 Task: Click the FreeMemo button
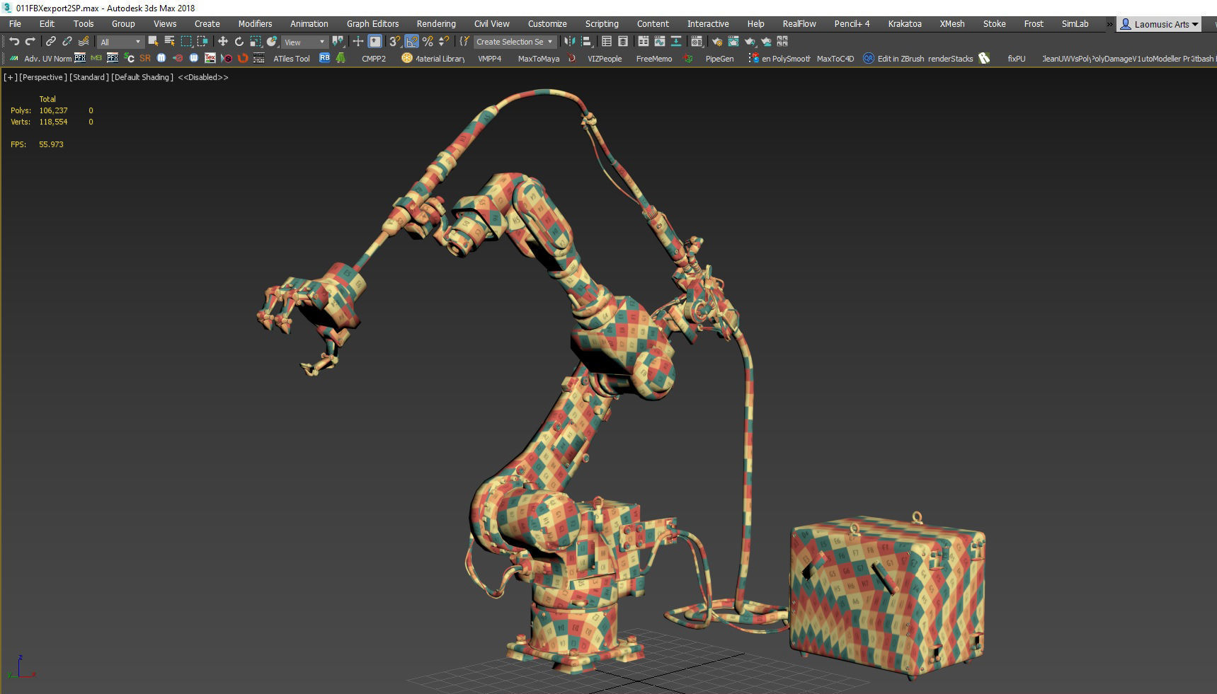pyautogui.click(x=654, y=59)
